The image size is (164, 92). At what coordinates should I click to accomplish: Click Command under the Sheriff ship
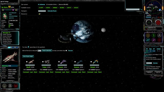(26, 72)
